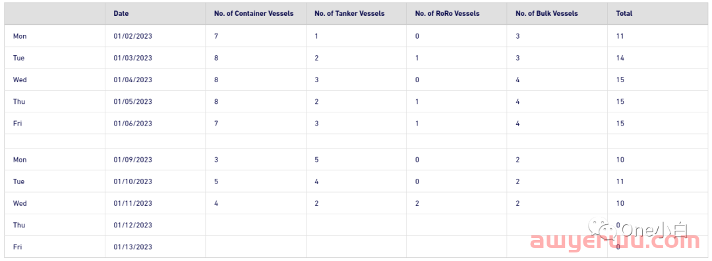Select the 01/09/2023 date cell
Viewport: 712px width, 261px height.
coord(133,160)
